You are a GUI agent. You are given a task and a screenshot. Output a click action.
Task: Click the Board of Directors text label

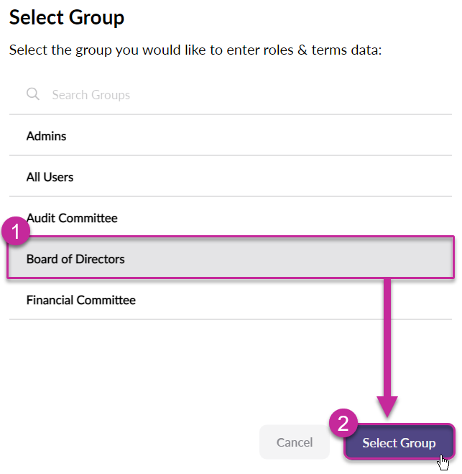(x=75, y=259)
